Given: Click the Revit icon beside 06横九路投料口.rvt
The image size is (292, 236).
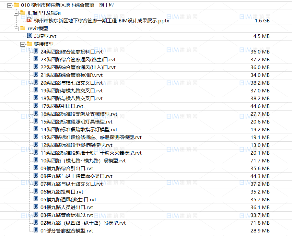Looking at the screenshot, I should pos(36,192).
